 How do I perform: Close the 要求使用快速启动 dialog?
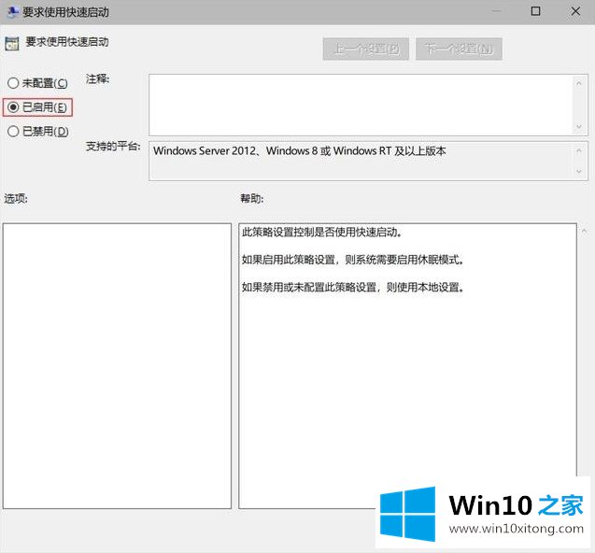575,11
